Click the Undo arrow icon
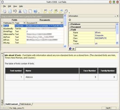This screenshot has width=120, height=110. 15,11
